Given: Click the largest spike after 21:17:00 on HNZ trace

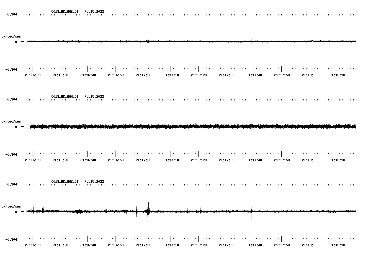Looking at the screenshot, I should pos(149,212).
